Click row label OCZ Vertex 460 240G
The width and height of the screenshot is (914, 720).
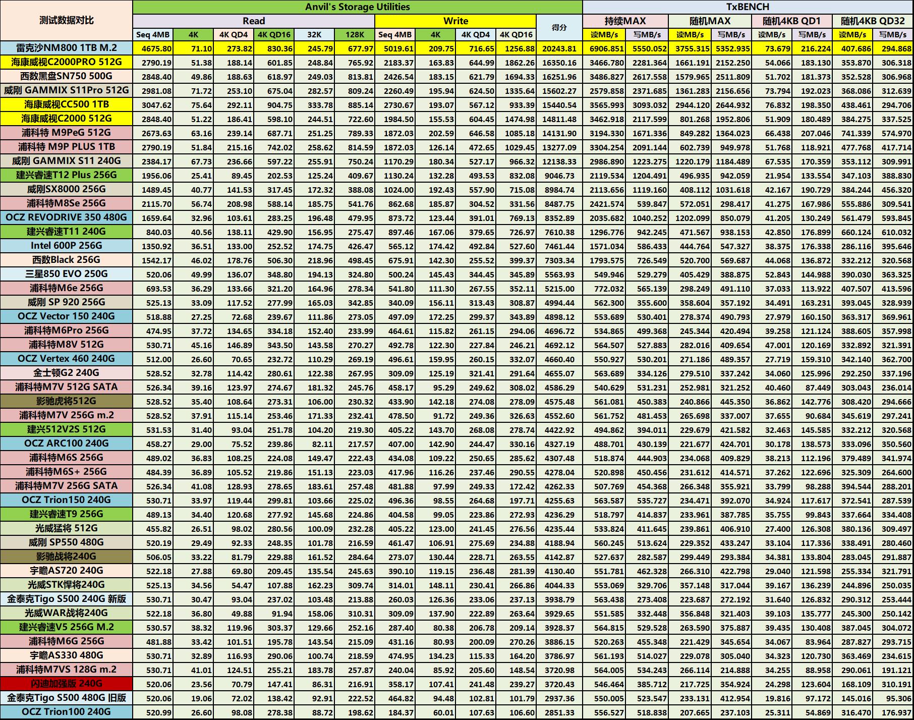pos(66,359)
